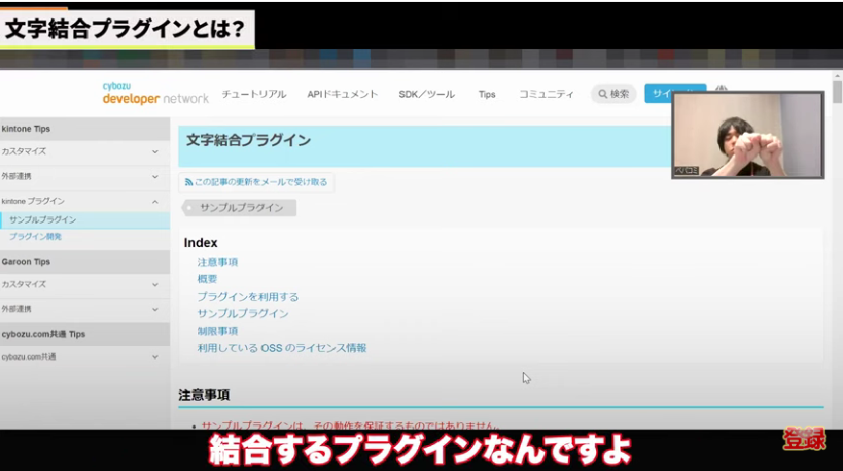
Task: Jump to 概要 from the Index
Action: tap(208, 279)
